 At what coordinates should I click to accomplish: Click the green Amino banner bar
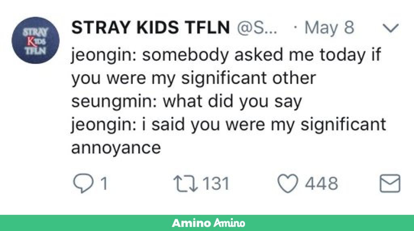click(x=323, y=223)
